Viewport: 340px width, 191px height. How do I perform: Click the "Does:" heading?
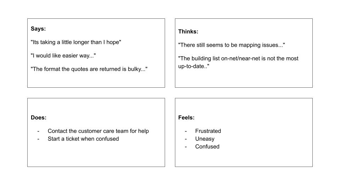tap(39, 117)
